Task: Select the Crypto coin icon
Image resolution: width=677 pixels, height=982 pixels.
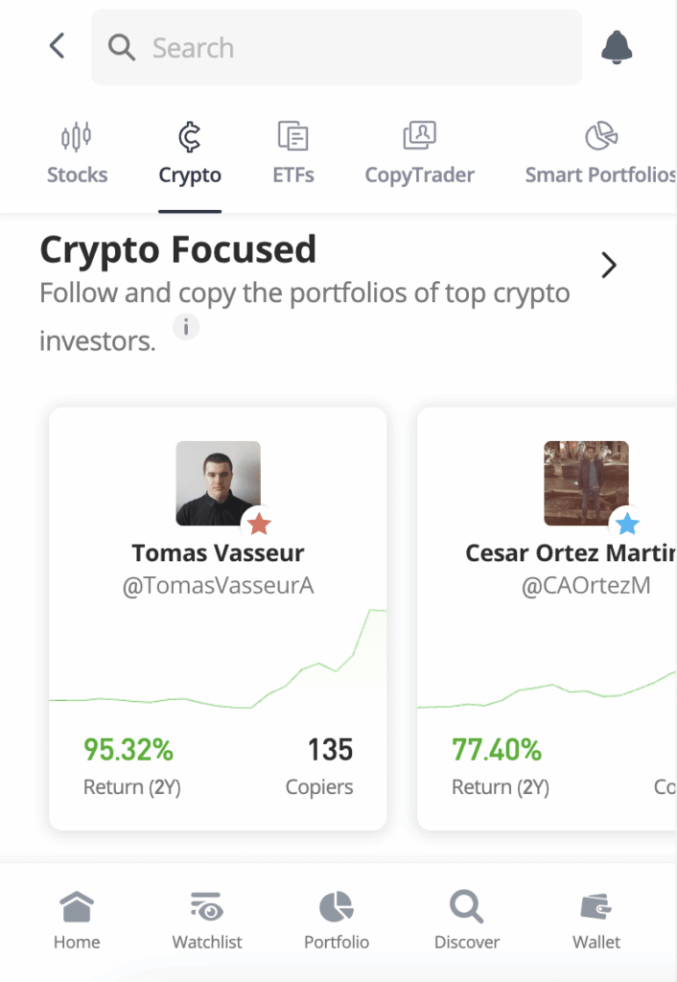Action: pyautogui.click(x=189, y=135)
